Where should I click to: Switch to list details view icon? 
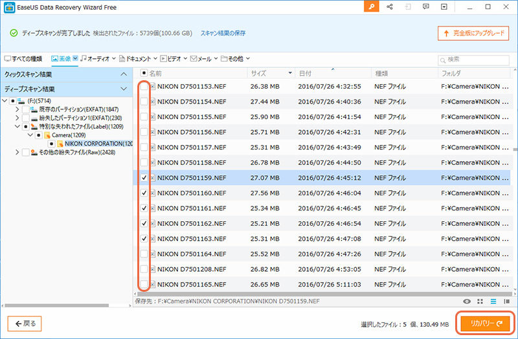click(493, 301)
